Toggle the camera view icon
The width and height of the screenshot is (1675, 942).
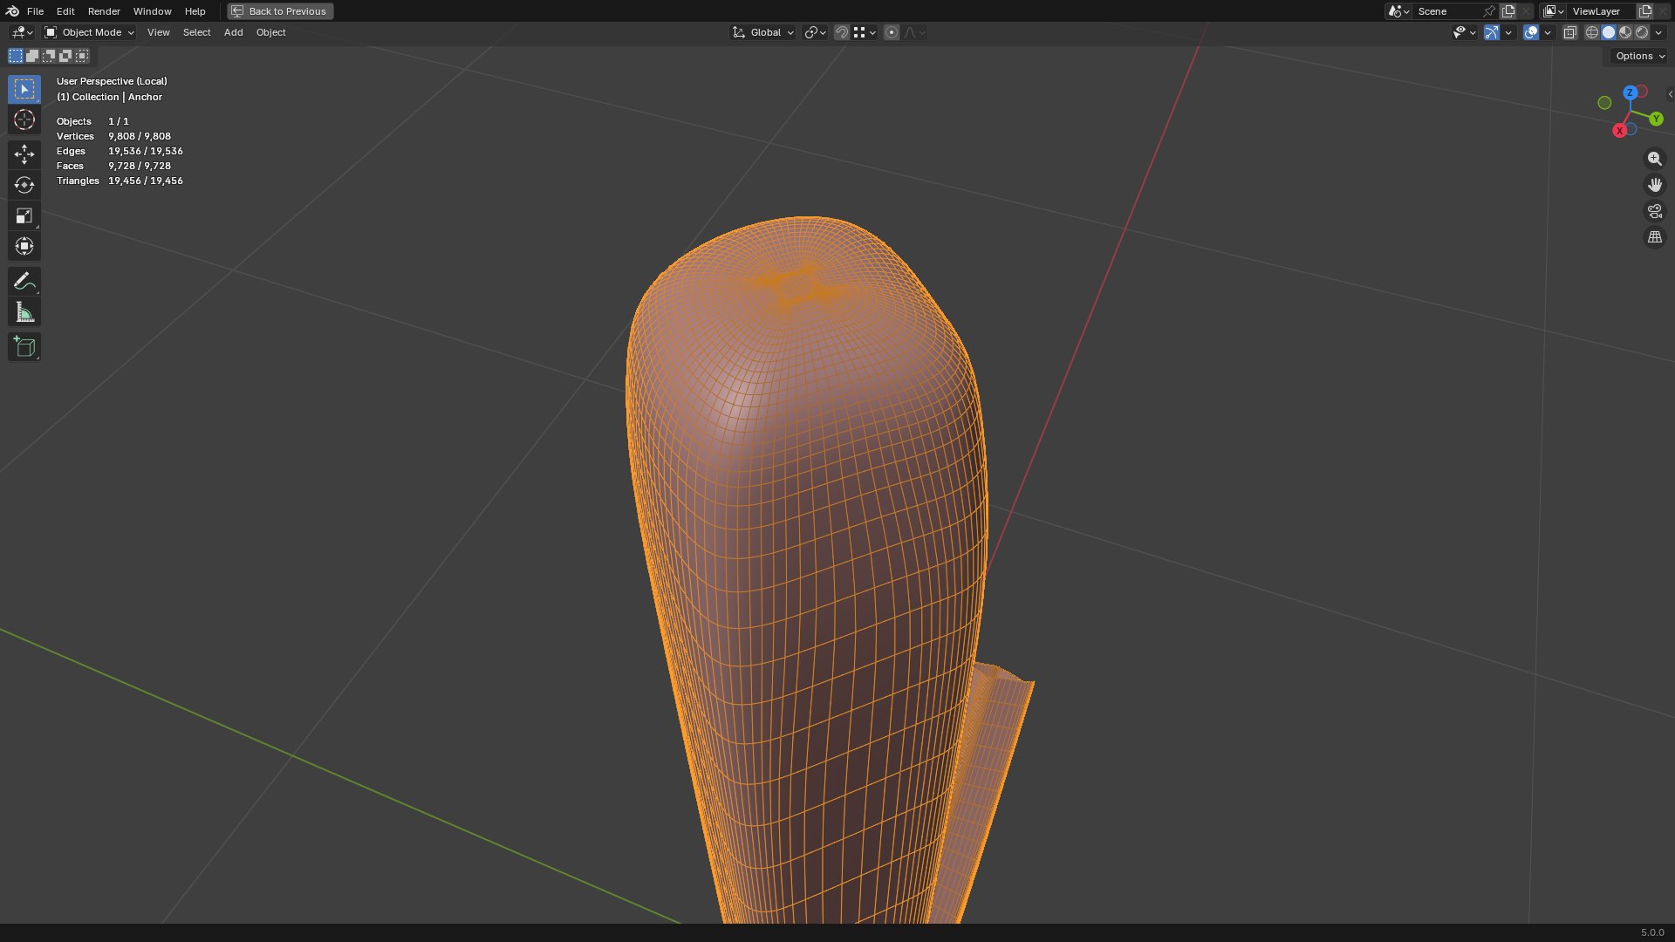[1654, 211]
